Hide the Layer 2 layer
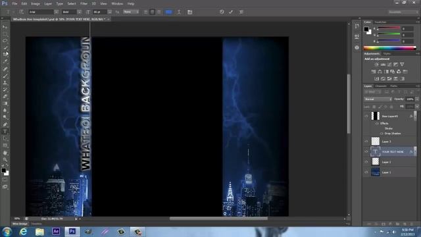 [x=366, y=162]
